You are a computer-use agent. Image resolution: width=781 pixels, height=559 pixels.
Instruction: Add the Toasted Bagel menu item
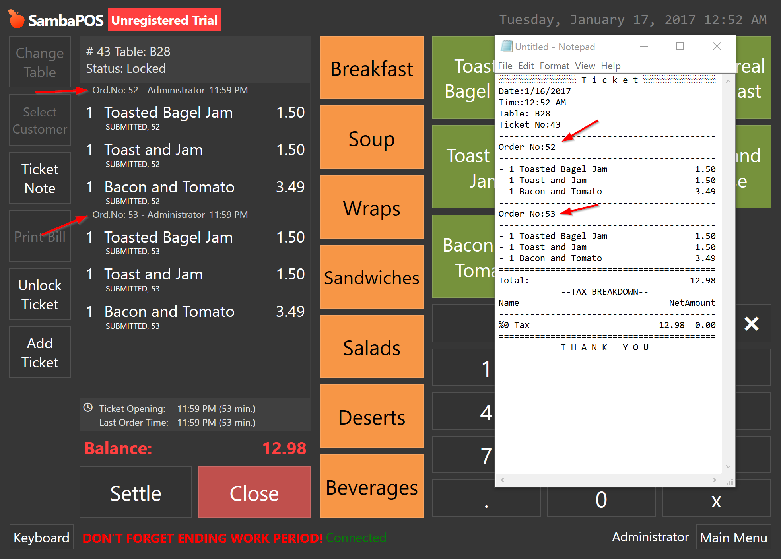coord(464,78)
